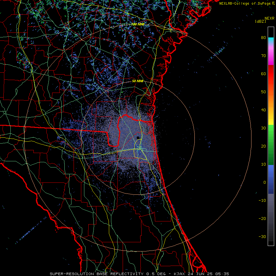Click the Super-Resolution Base Reflectivity caption
The width and height of the screenshot is (276, 276).
140,274
